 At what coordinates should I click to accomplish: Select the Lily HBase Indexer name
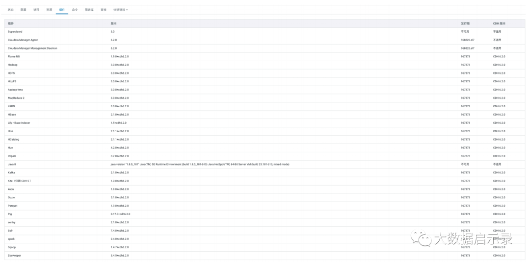(19, 123)
